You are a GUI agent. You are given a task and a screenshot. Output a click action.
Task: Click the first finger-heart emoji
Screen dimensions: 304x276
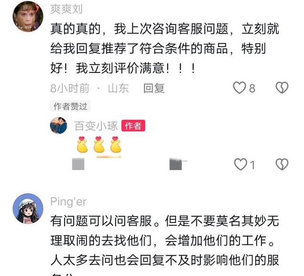[82, 144]
